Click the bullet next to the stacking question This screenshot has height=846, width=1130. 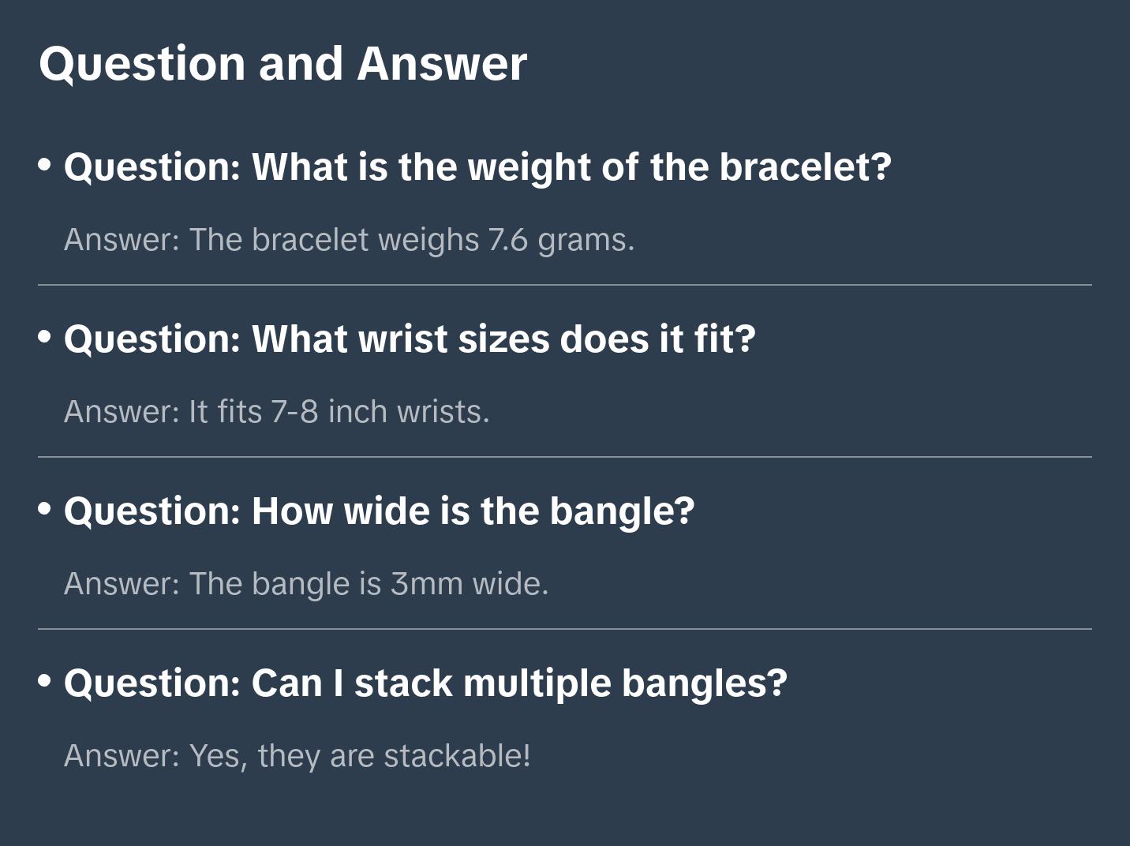[x=45, y=682]
